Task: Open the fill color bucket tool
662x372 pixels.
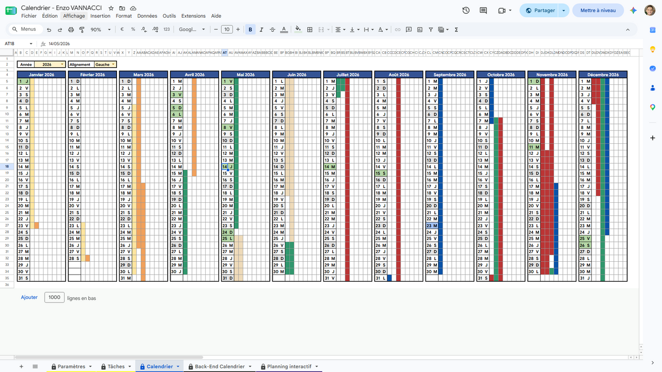Action: (x=298, y=30)
